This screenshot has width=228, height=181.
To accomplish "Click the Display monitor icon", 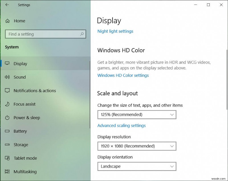I will click(x=7, y=63).
